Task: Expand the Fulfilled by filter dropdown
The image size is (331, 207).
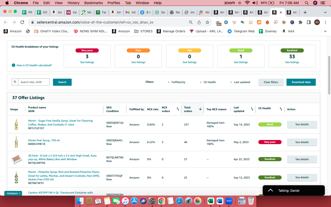Action: [177, 82]
